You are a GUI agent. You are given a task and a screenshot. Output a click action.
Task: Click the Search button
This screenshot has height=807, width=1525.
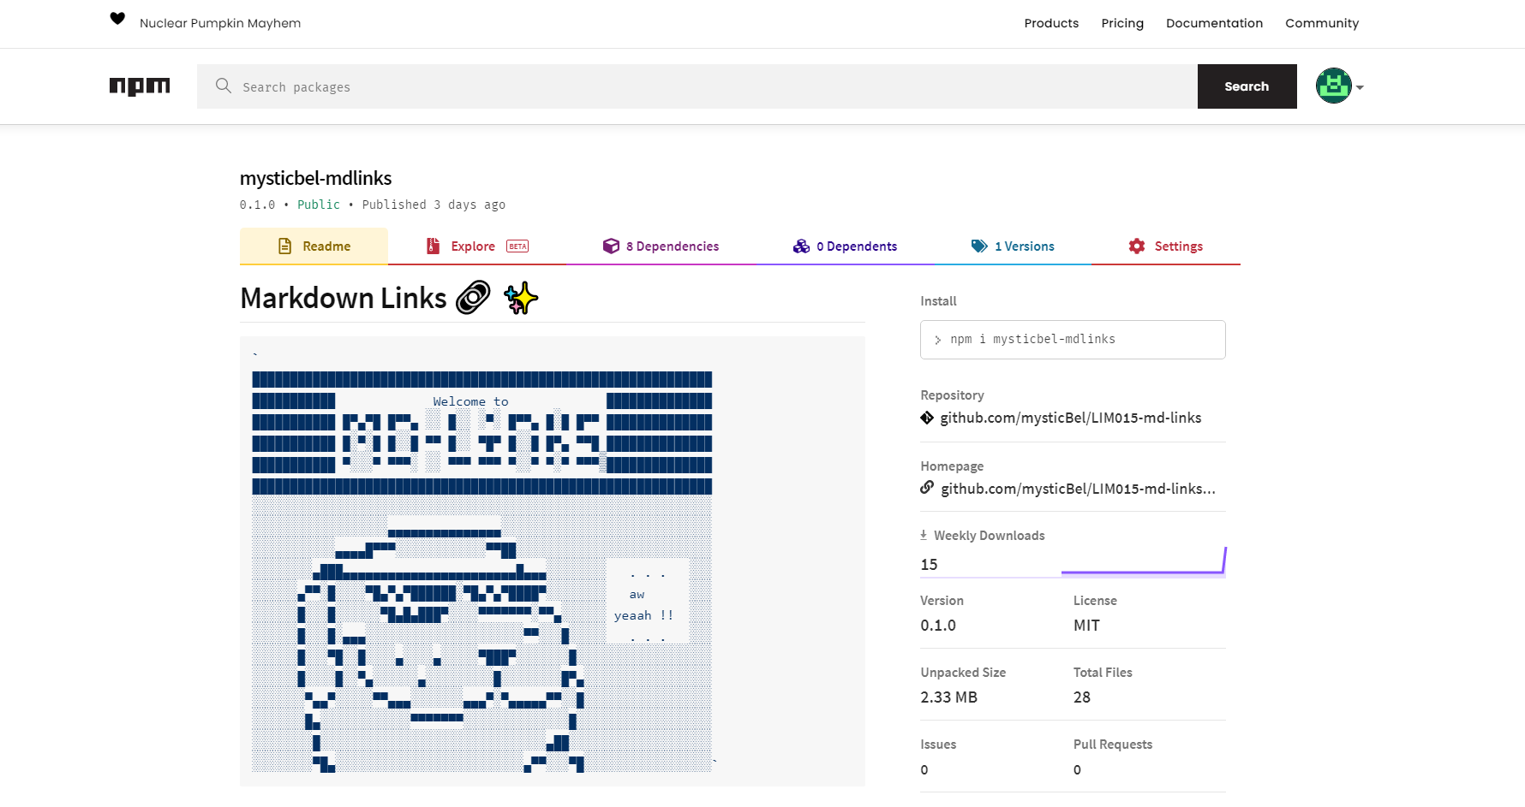coord(1247,86)
